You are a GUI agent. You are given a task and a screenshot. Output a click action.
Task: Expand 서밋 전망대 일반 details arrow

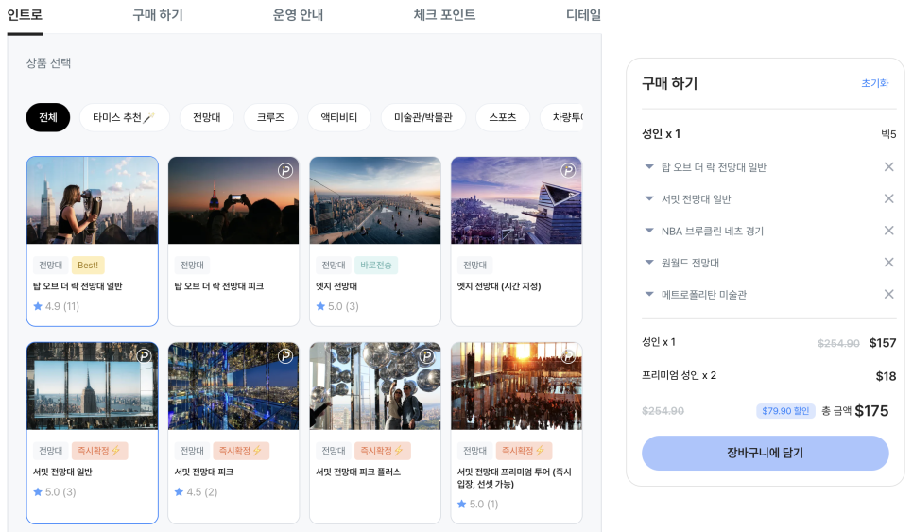click(x=649, y=199)
